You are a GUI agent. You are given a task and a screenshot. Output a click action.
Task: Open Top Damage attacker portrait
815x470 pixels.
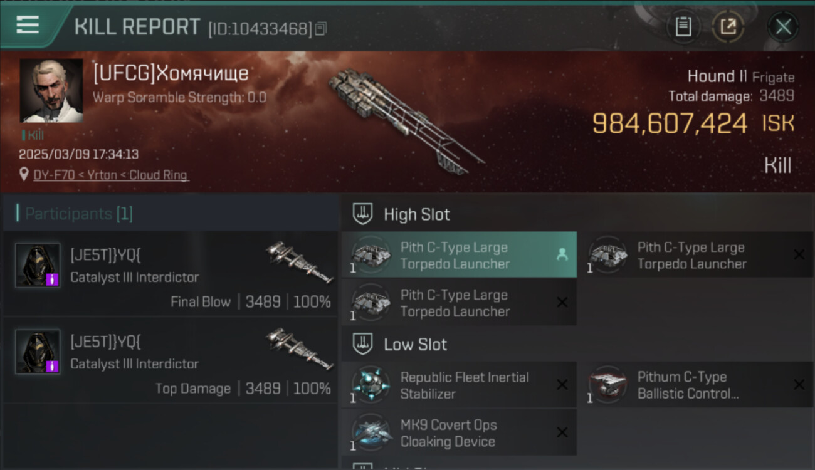38,352
